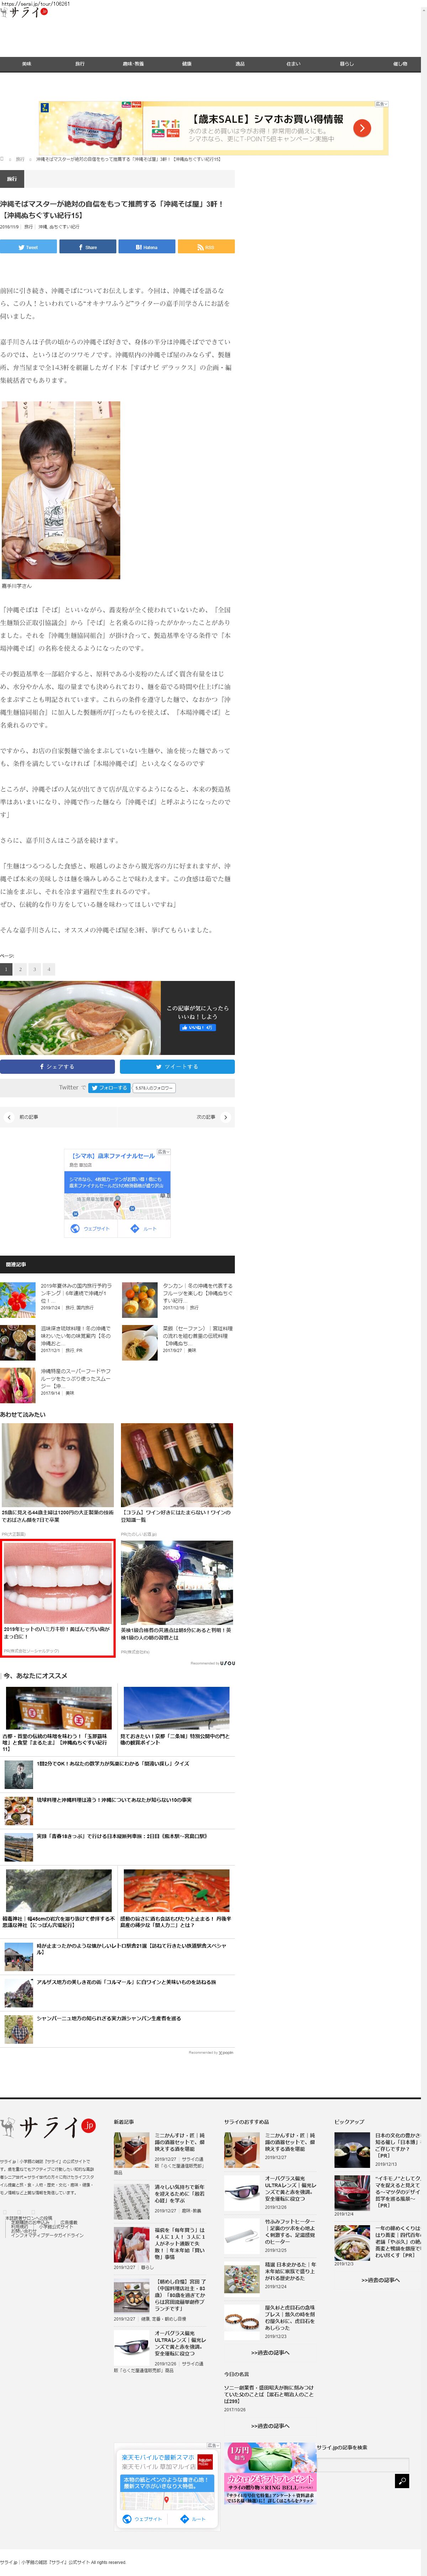Click the Twitter フォローする follow button
Viewport: 427px width, 2576px height.
[x=109, y=1087]
